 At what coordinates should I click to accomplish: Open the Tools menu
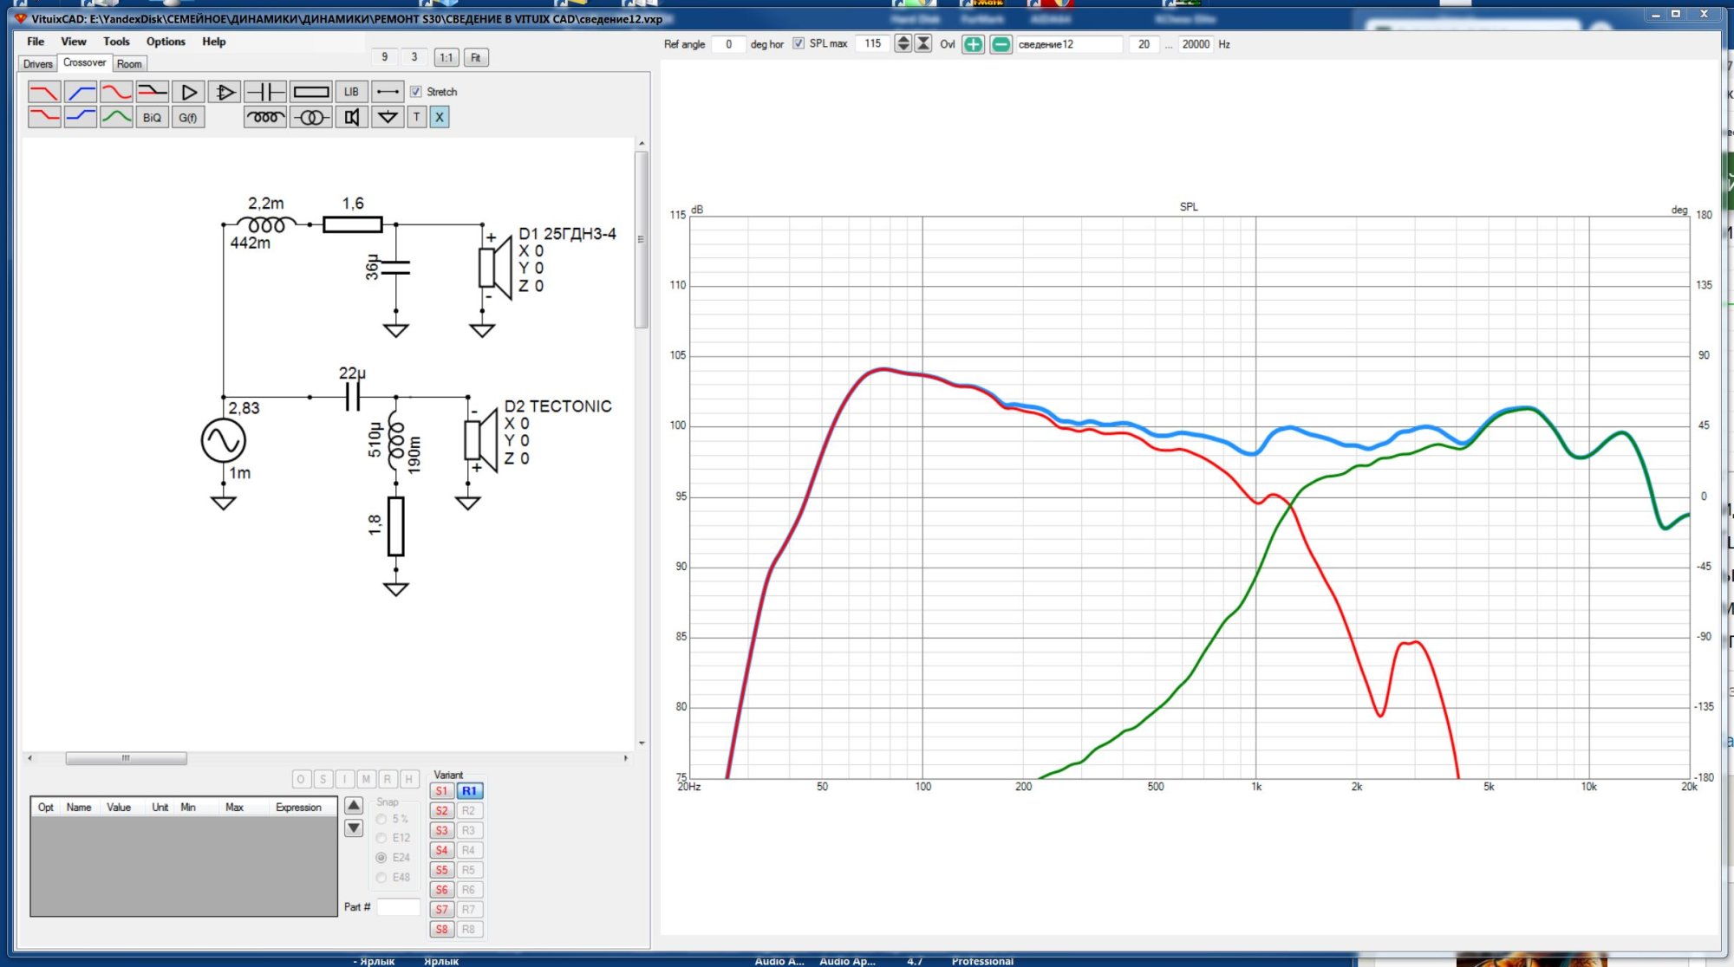(x=116, y=42)
